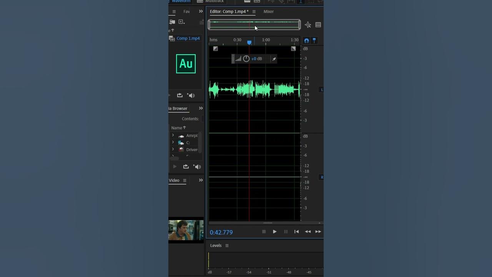Click the zoom navigator overview bar
This screenshot has height=277, width=492.
coord(254,25)
